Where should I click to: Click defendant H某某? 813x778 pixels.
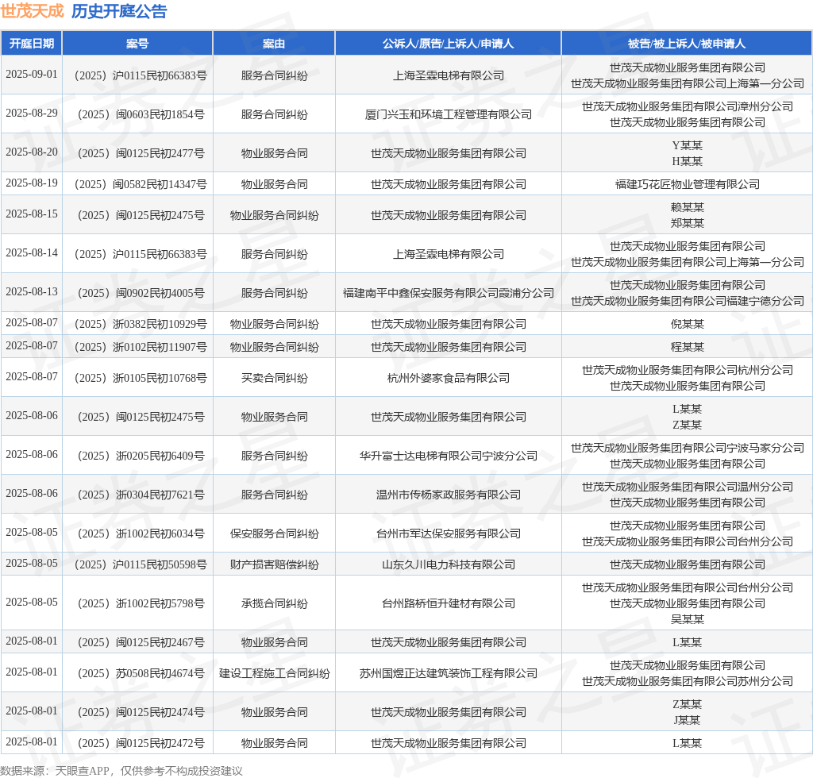[x=687, y=161]
